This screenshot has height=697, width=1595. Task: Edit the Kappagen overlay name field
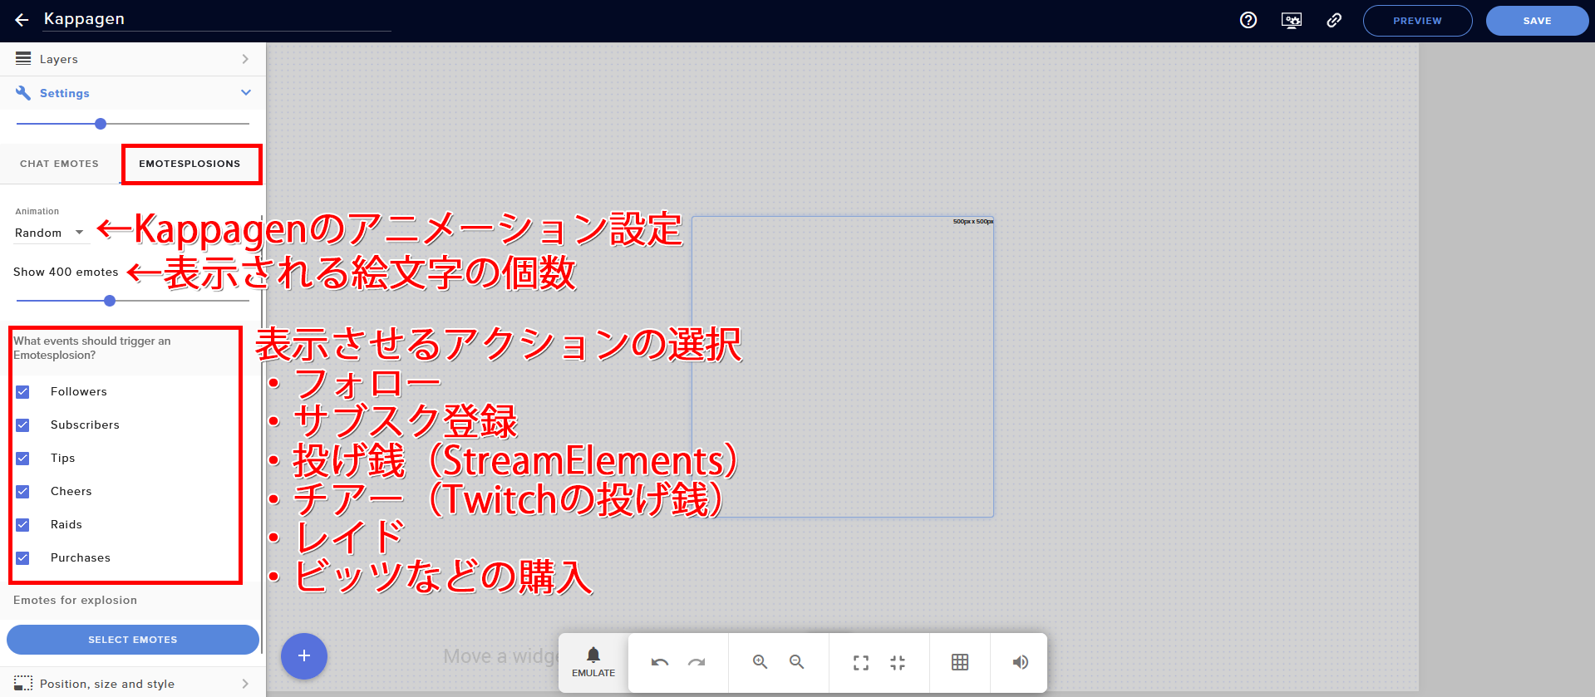pyautogui.click(x=216, y=19)
